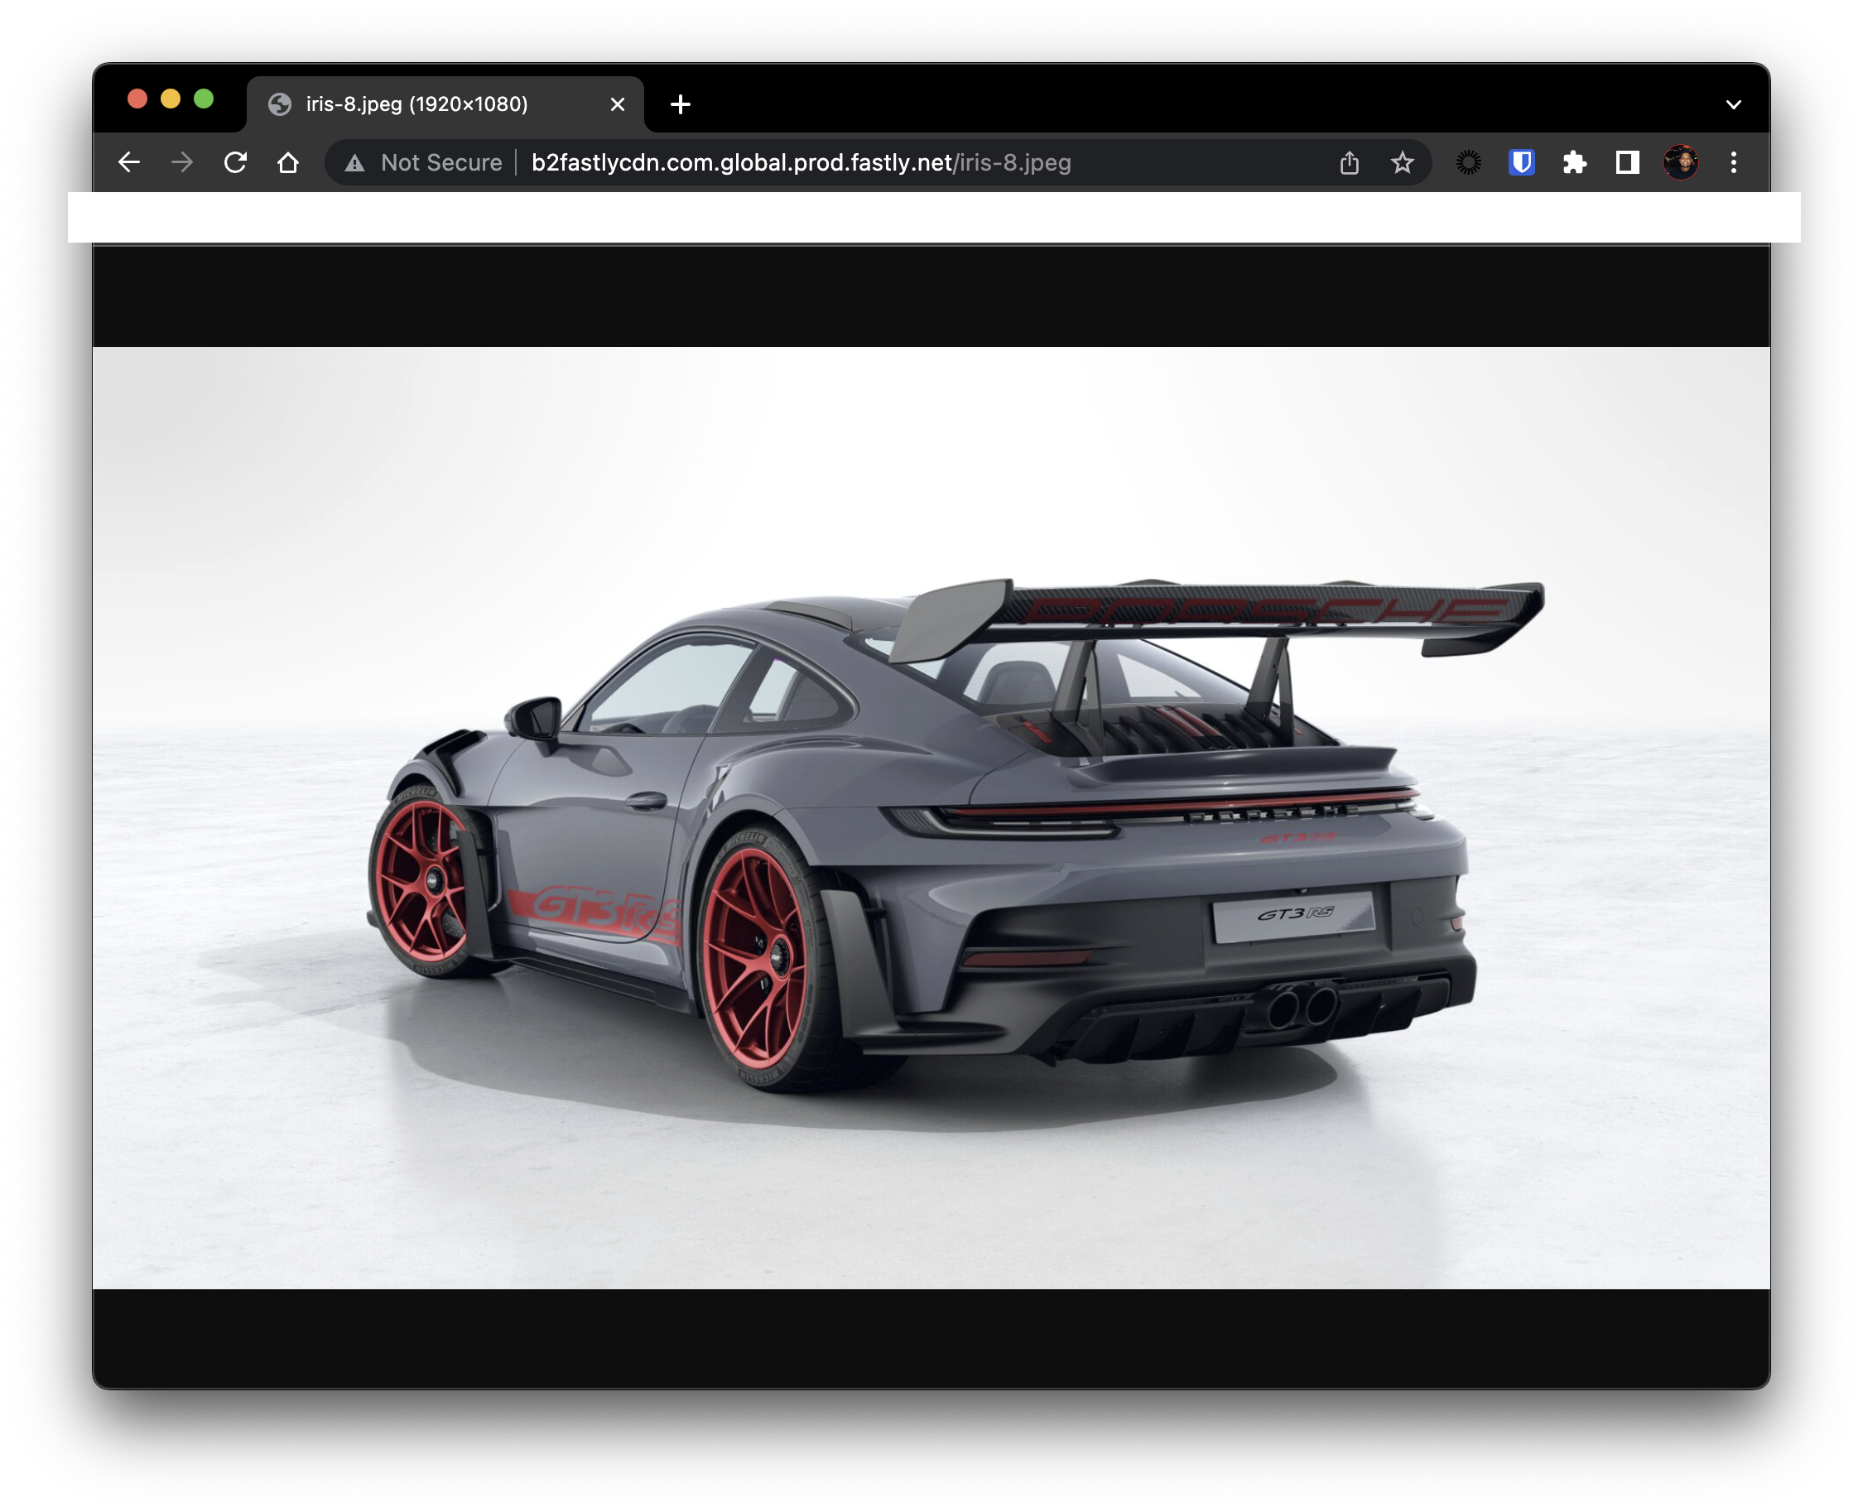Viewport: 1863px width, 1512px height.
Task: Click the forward navigation arrow
Action: [x=182, y=162]
